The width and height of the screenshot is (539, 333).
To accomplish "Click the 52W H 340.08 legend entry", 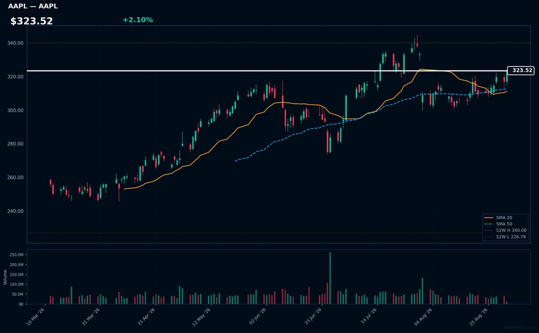I will [505, 230].
